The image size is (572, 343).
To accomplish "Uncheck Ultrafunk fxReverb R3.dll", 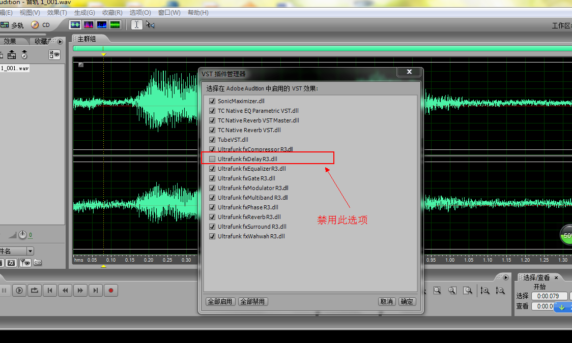I will tap(212, 216).
